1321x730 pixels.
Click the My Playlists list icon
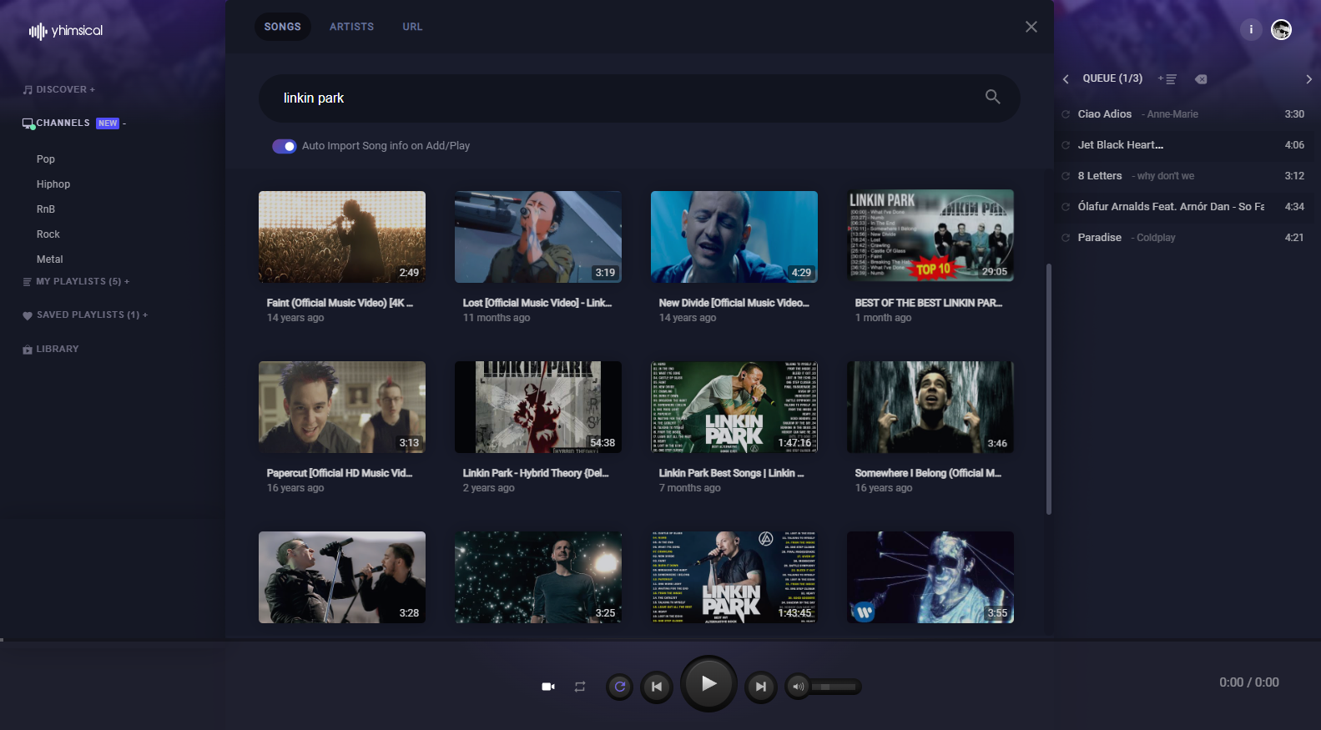pos(28,282)
